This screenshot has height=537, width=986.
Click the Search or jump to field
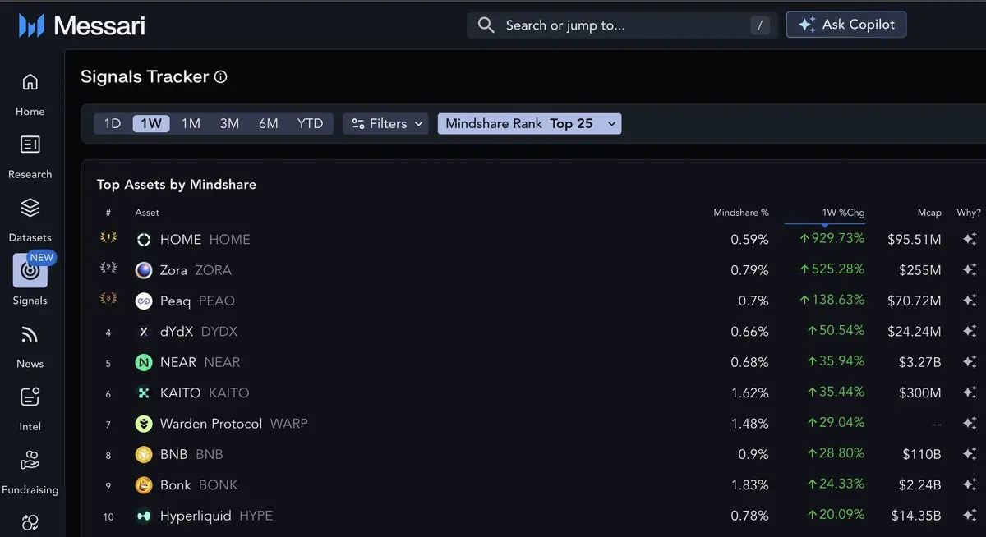(622, 25)
